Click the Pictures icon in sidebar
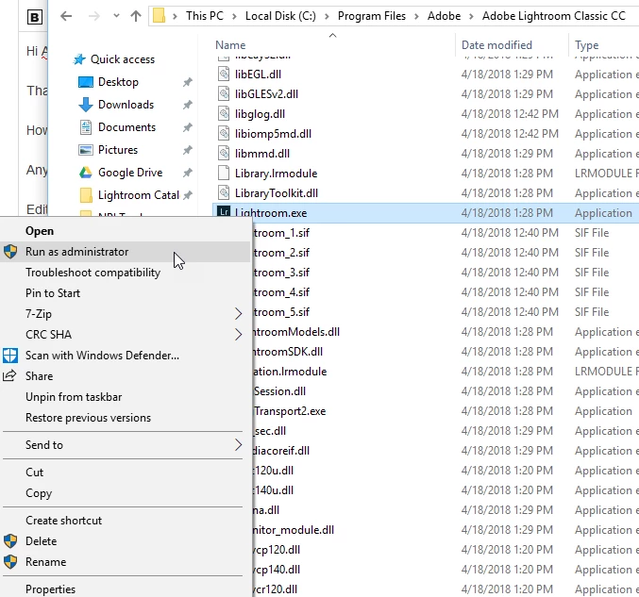The width and height of the screenshot is (639, 597). pos(86,150)
